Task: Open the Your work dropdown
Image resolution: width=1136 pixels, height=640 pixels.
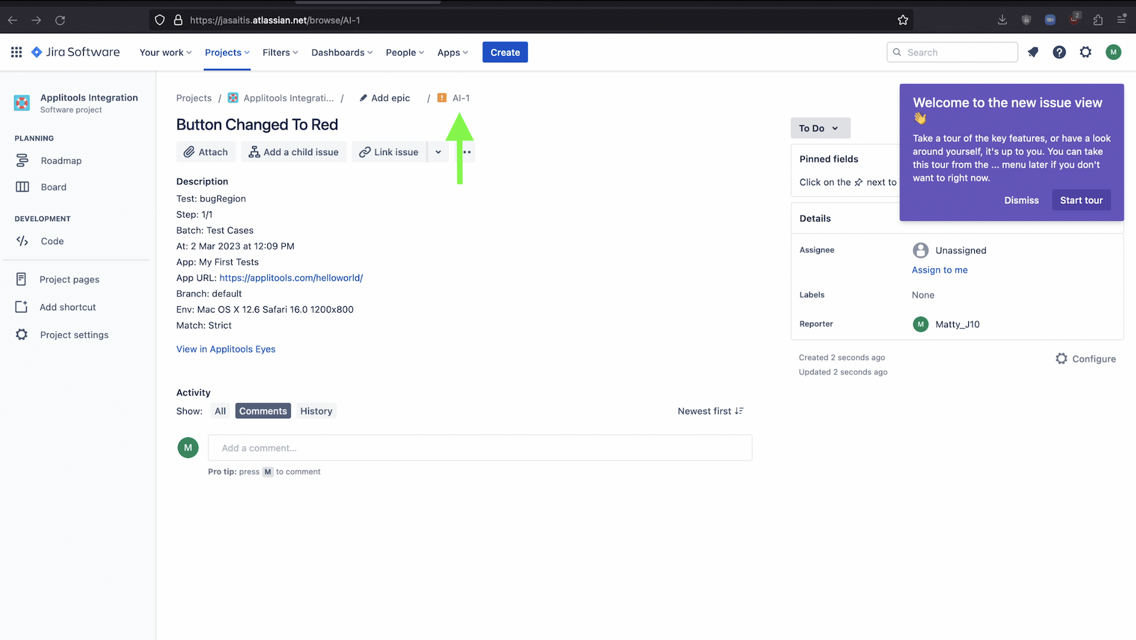Action: point(166,52)
